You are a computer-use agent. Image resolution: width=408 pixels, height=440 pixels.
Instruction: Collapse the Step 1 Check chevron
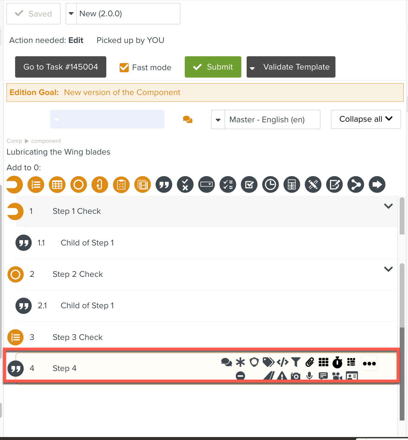pos(388,206)
